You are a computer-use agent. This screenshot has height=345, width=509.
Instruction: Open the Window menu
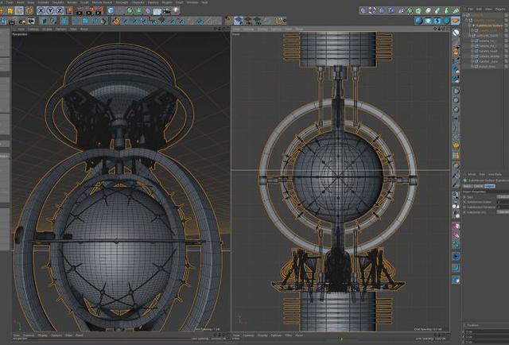pos(192,2)
